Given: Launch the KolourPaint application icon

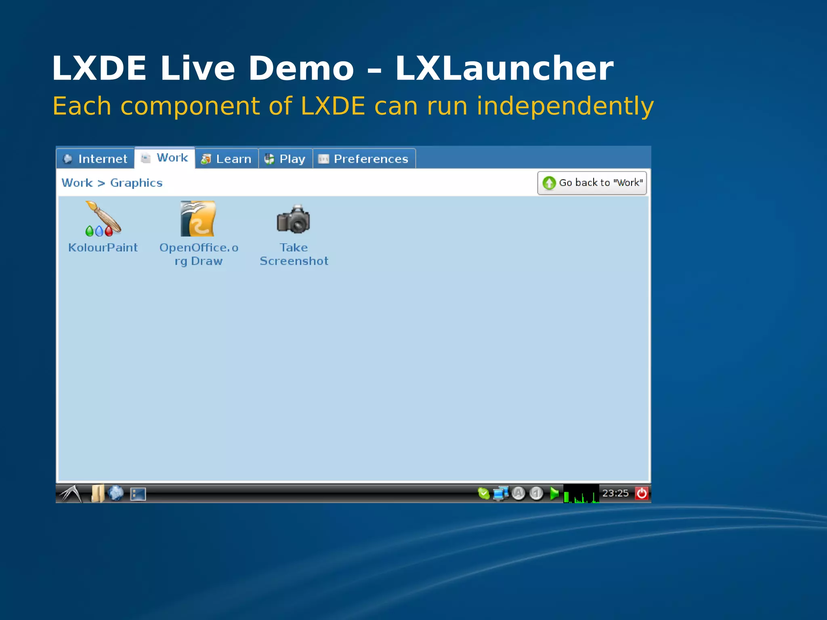Looking at the screenshot, I should click(x=103, y=219).
